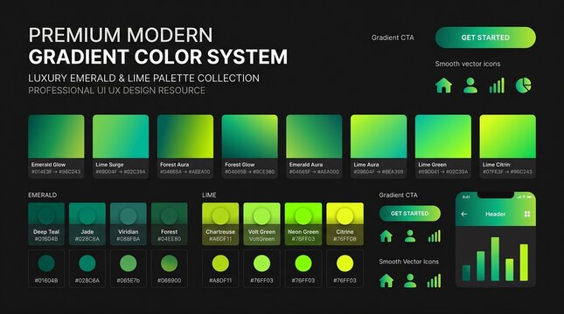
Task: Click the small GET STARTED button under Gradient CTA
Action: 410,214
